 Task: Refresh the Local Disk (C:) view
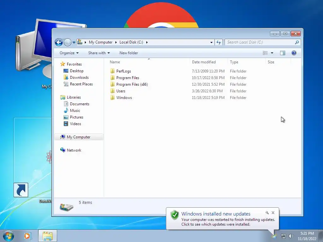tap(219, 43)
